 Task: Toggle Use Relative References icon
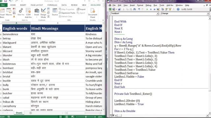point(14,13)
